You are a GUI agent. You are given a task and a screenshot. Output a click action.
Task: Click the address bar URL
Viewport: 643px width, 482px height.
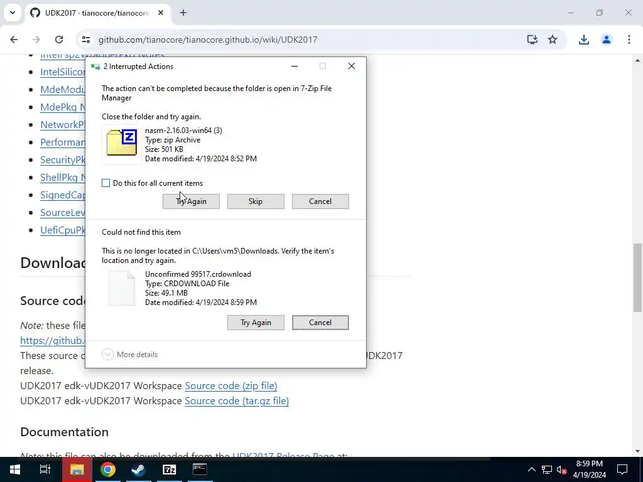tap(207, 40)
